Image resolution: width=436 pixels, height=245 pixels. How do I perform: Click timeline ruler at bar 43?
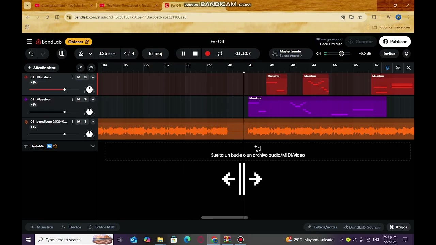[293, 65]
